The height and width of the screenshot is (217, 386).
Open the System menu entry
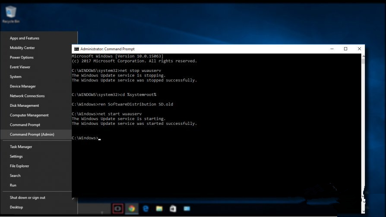(x=16, y=77)
